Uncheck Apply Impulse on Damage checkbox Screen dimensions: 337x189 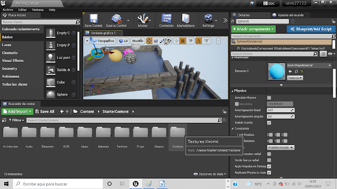(269, 166)
